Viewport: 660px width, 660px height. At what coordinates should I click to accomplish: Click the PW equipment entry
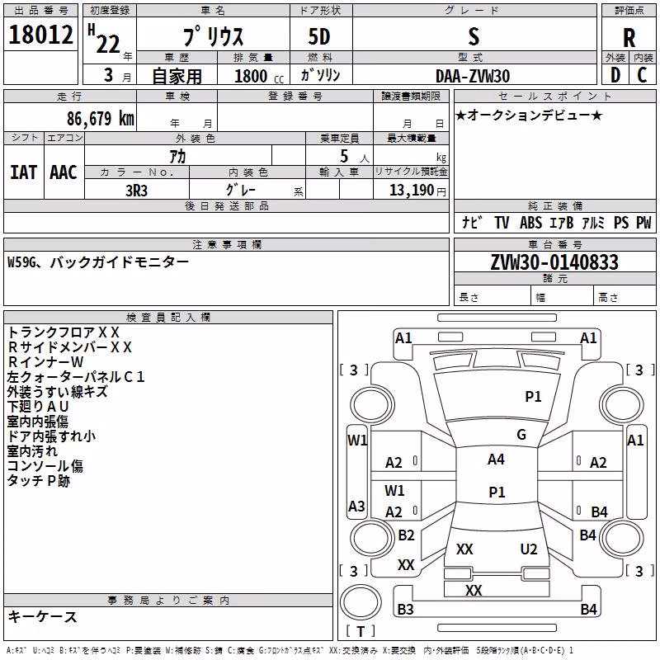point(643,222)
